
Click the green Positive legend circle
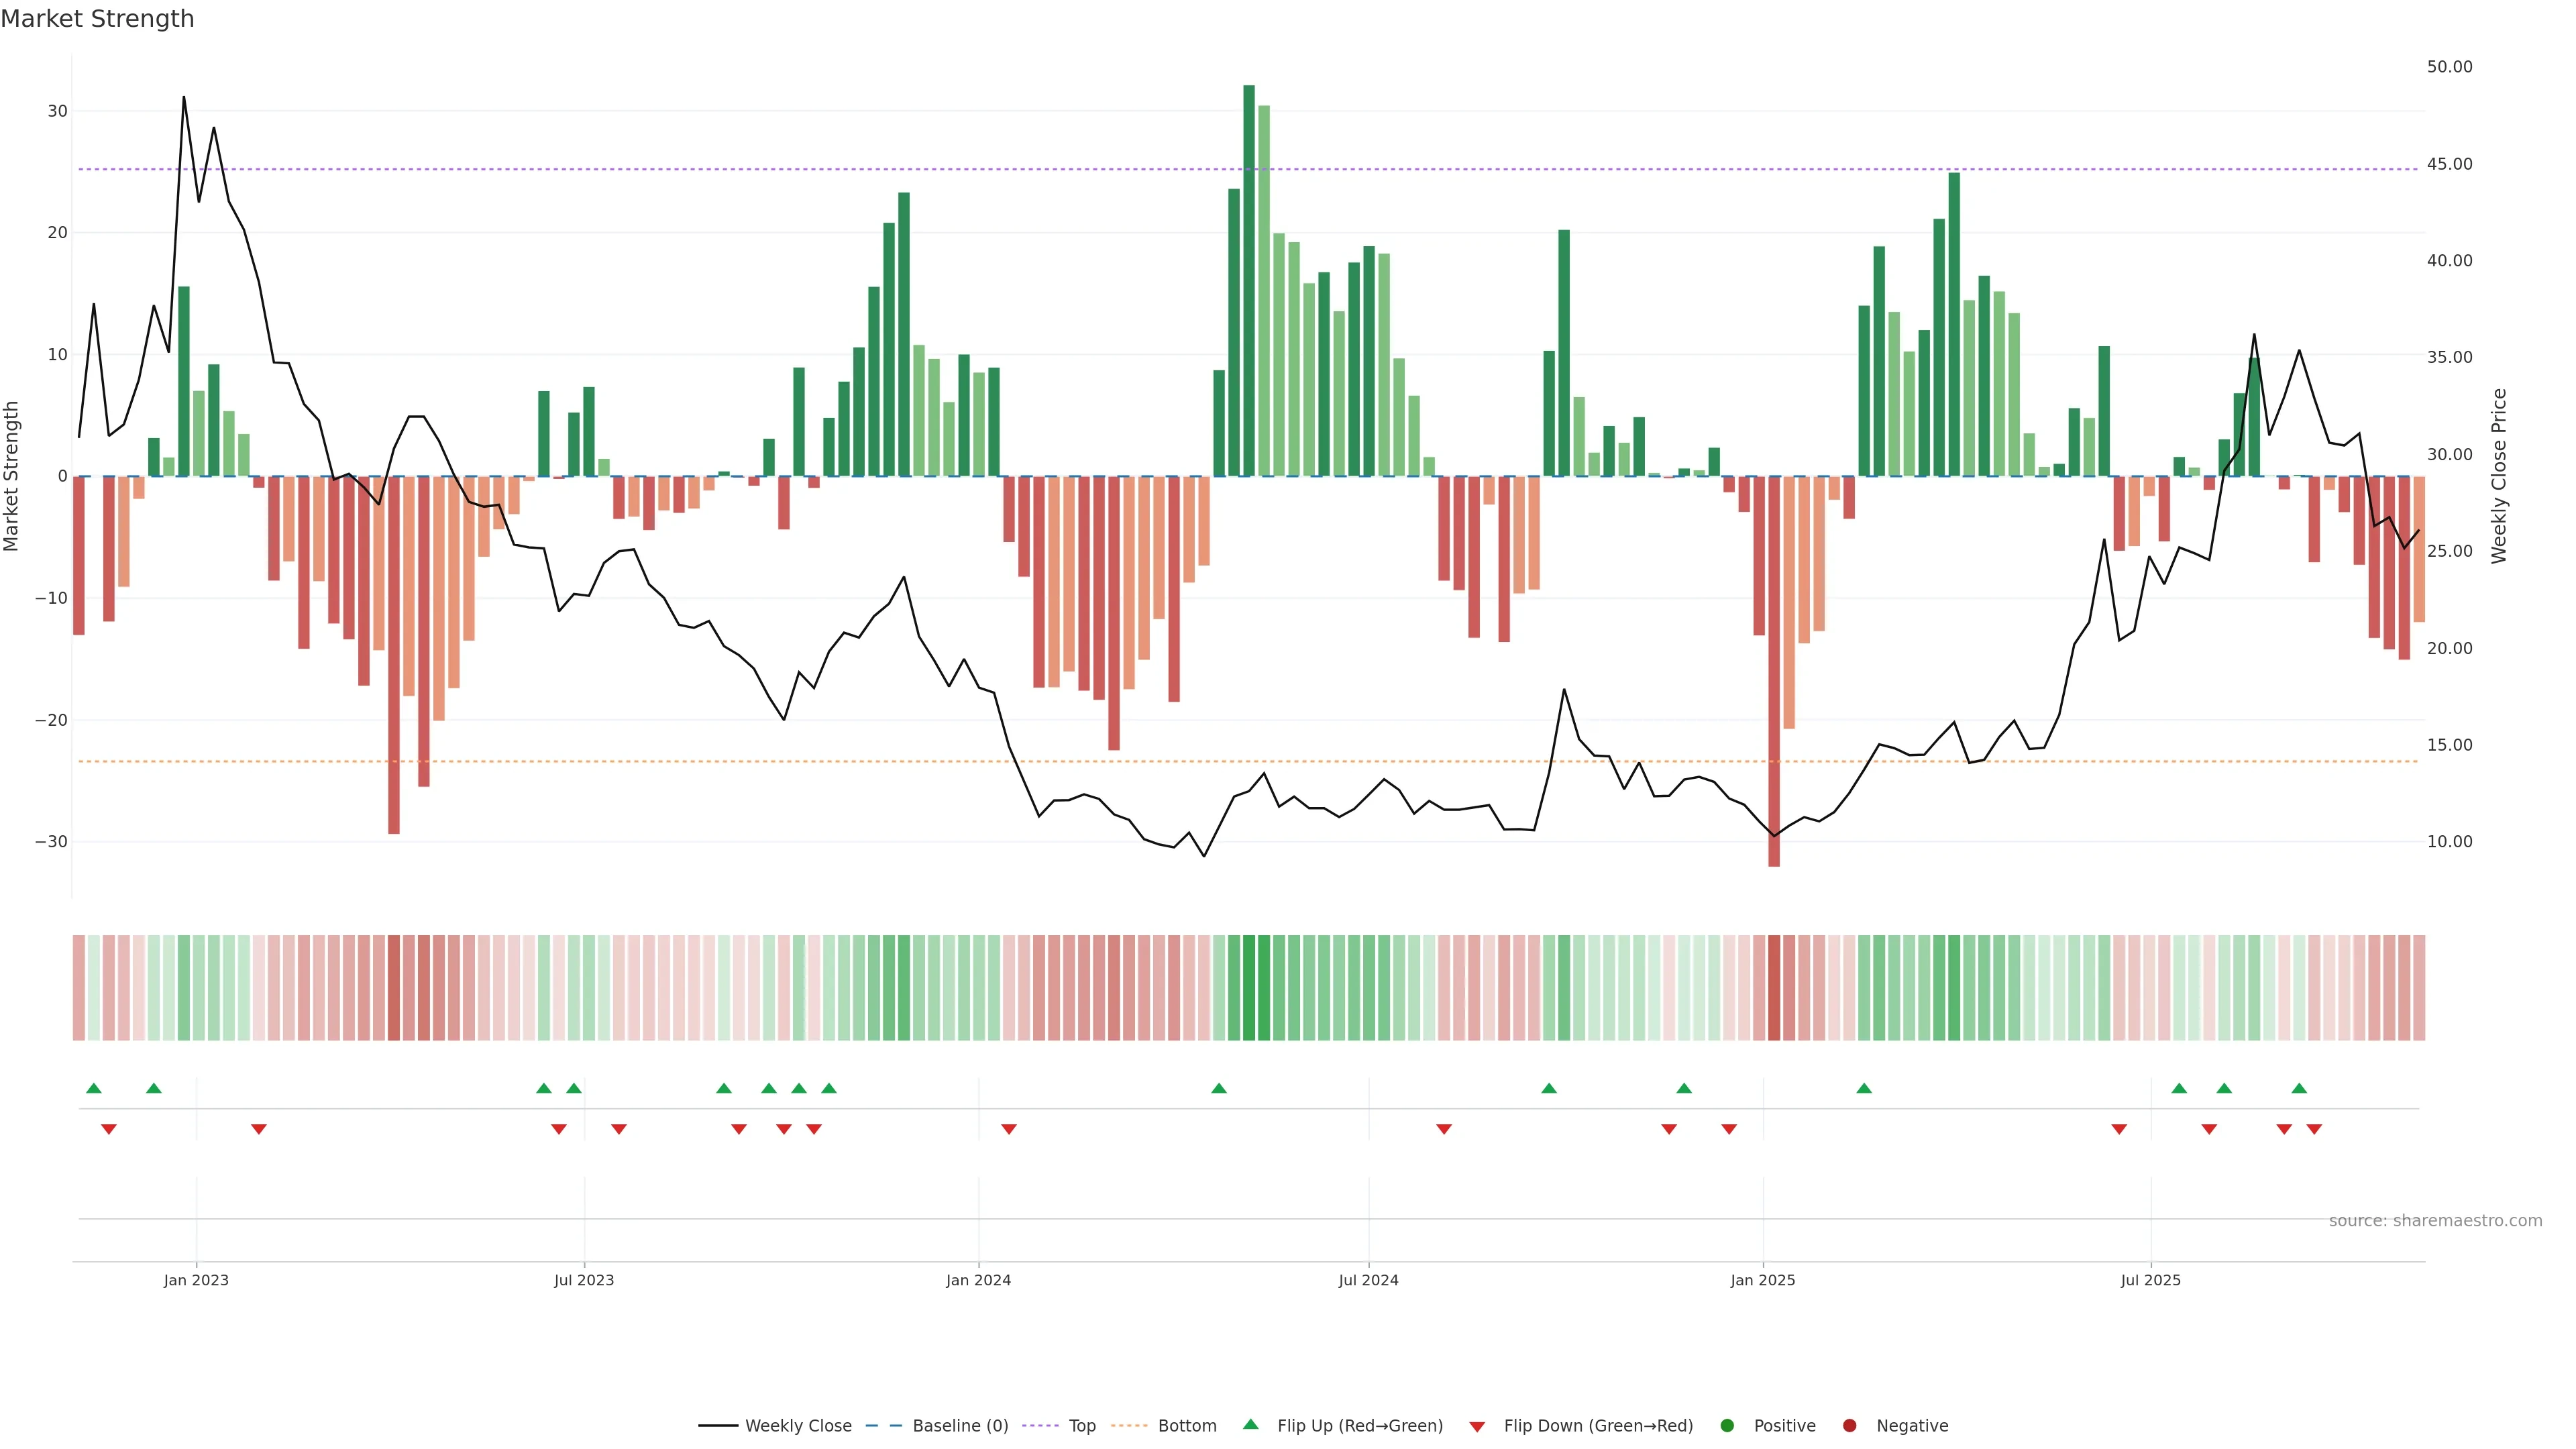point(1727,1425)
